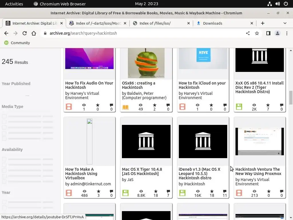293x220 pixels.
Task: Close the Downloads tab
Action: pyautogui.click(x=252, y=23)
